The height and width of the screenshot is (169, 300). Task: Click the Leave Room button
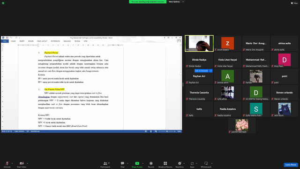(291, 165)
